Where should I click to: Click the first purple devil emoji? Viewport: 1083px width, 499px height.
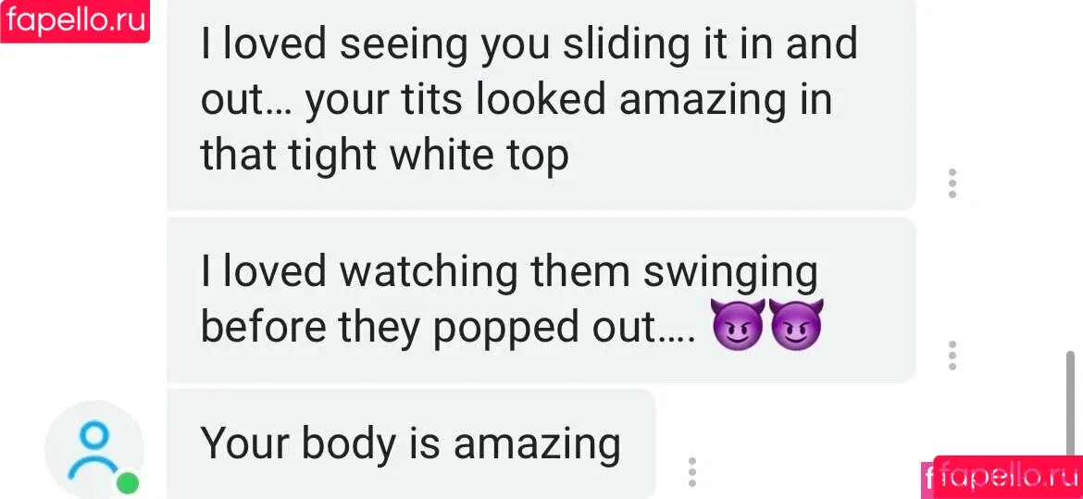738,325
